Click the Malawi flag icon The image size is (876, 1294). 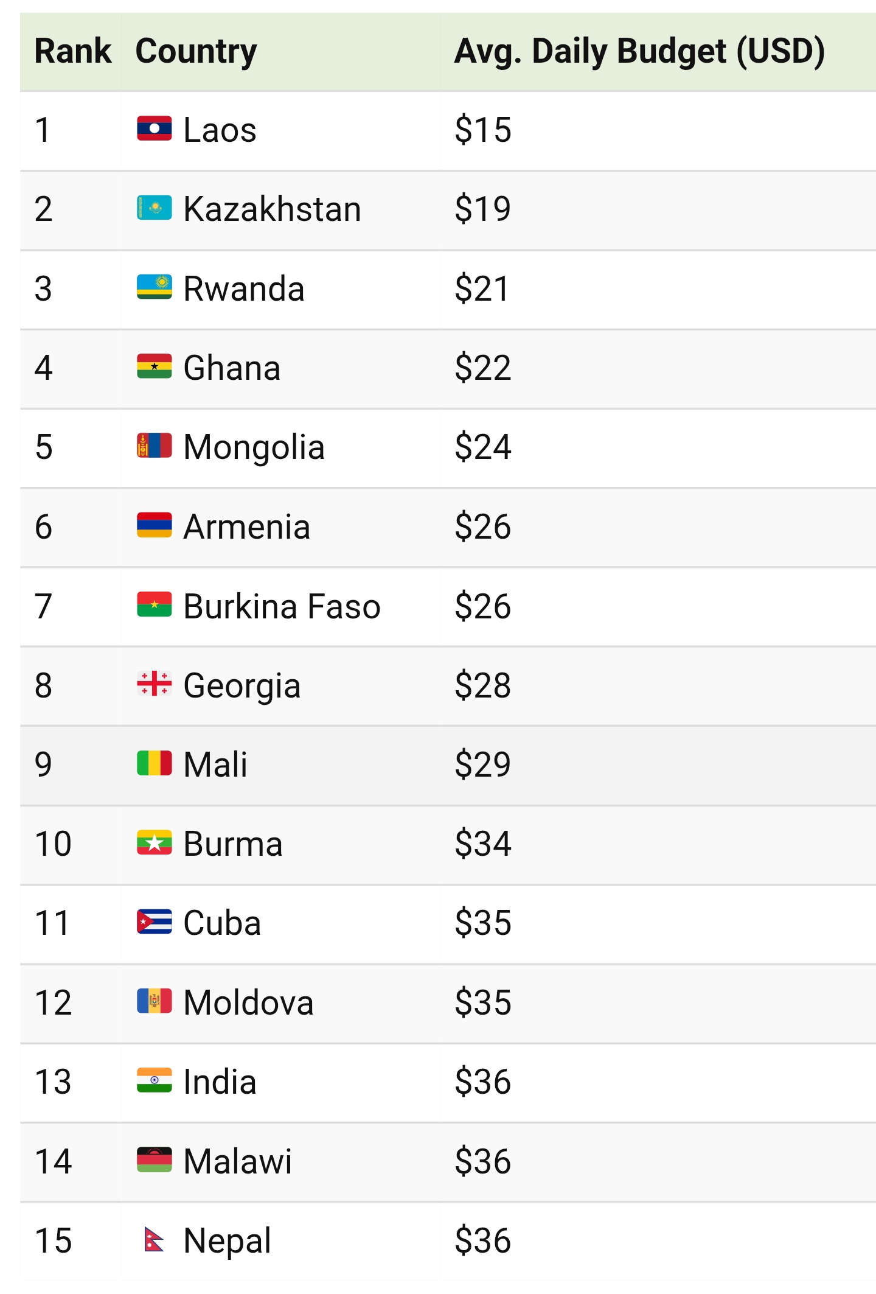154,1160
